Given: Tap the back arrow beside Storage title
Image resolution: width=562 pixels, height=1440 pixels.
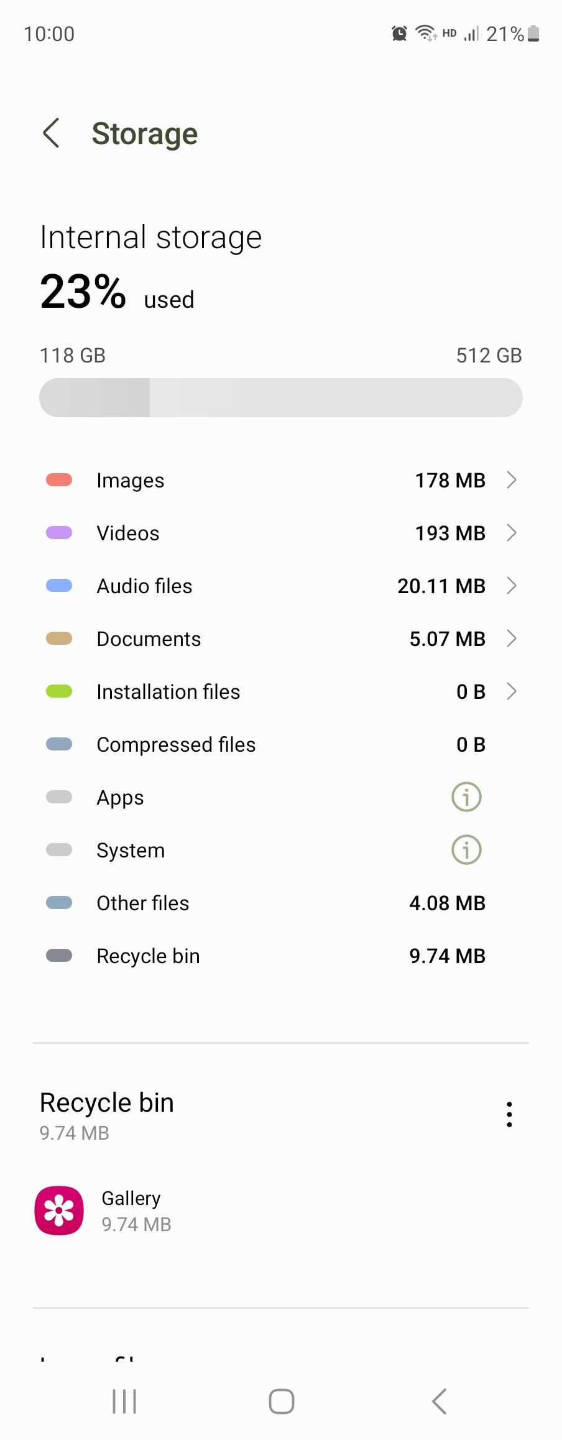Looking at the screenshot, I should coord(52,133).
